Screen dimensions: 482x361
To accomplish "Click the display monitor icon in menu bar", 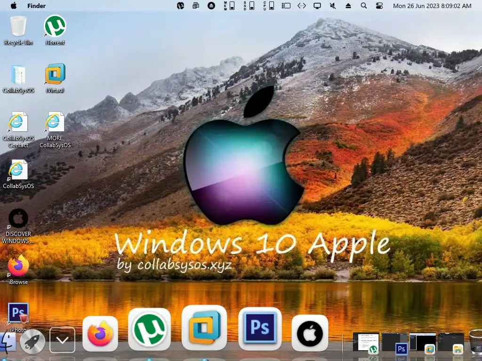I will point(317,6).
